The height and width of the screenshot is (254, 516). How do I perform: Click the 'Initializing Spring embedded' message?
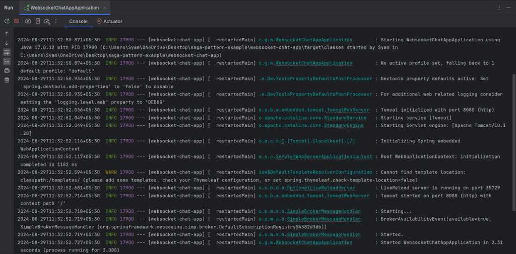(x=420, y=141)
